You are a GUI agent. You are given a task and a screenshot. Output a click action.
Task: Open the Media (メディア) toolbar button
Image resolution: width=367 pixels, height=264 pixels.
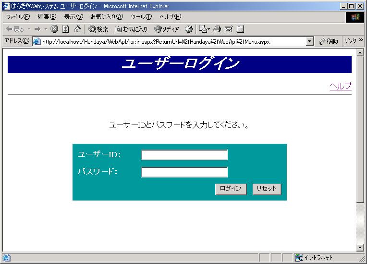[x=167, y=29]
